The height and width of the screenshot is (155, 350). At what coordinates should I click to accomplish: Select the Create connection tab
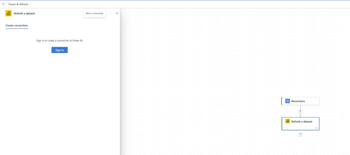[x=17, y=25]
